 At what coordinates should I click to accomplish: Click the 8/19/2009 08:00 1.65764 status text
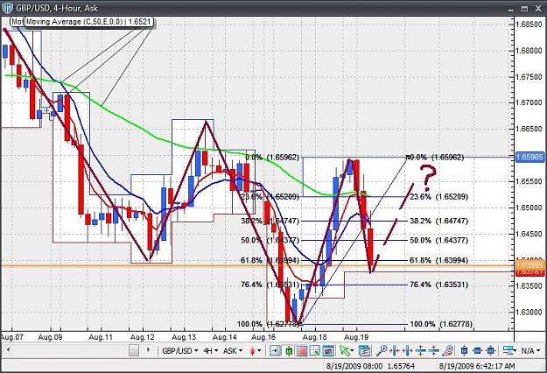tap(370, 366)
